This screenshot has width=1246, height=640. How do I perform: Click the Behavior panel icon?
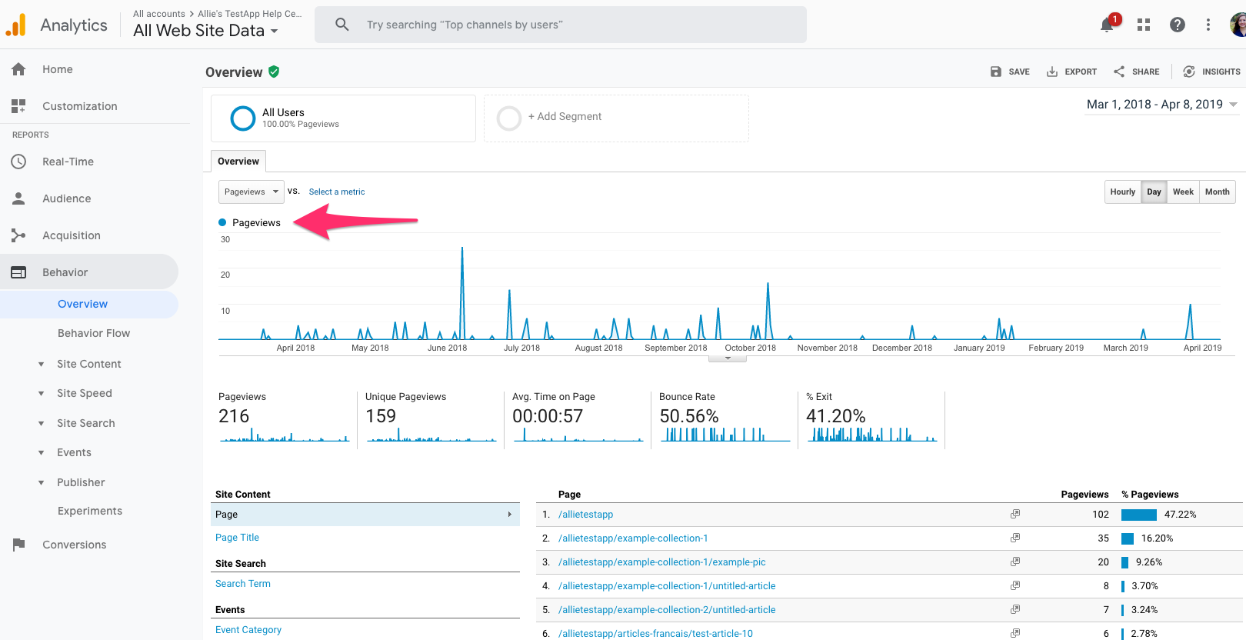coord(18,272)
